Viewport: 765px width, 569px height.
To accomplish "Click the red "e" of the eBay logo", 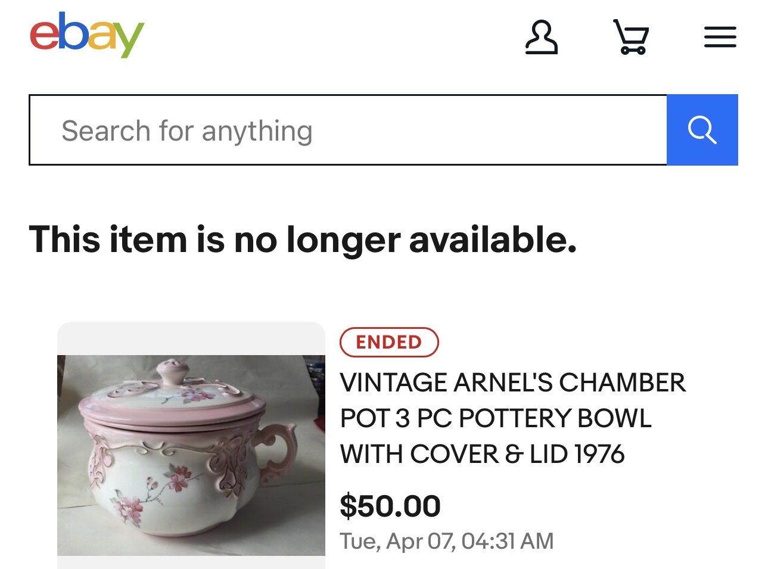I will tap(43, 35).
